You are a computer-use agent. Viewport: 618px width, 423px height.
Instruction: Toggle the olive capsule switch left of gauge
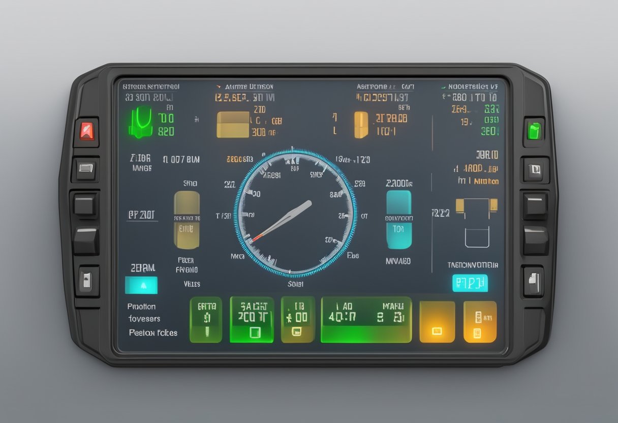[187, 220]
